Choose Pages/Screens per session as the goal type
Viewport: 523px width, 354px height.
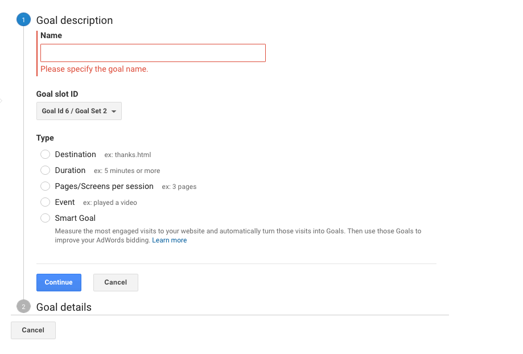(x=45, y=186)
